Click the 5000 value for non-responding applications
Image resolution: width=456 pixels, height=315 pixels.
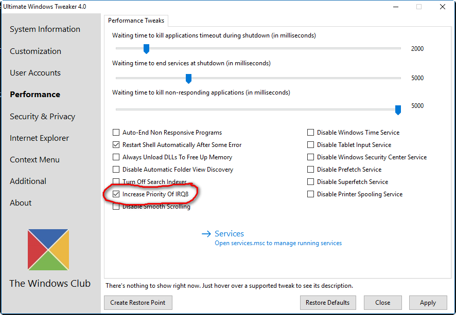417,106
